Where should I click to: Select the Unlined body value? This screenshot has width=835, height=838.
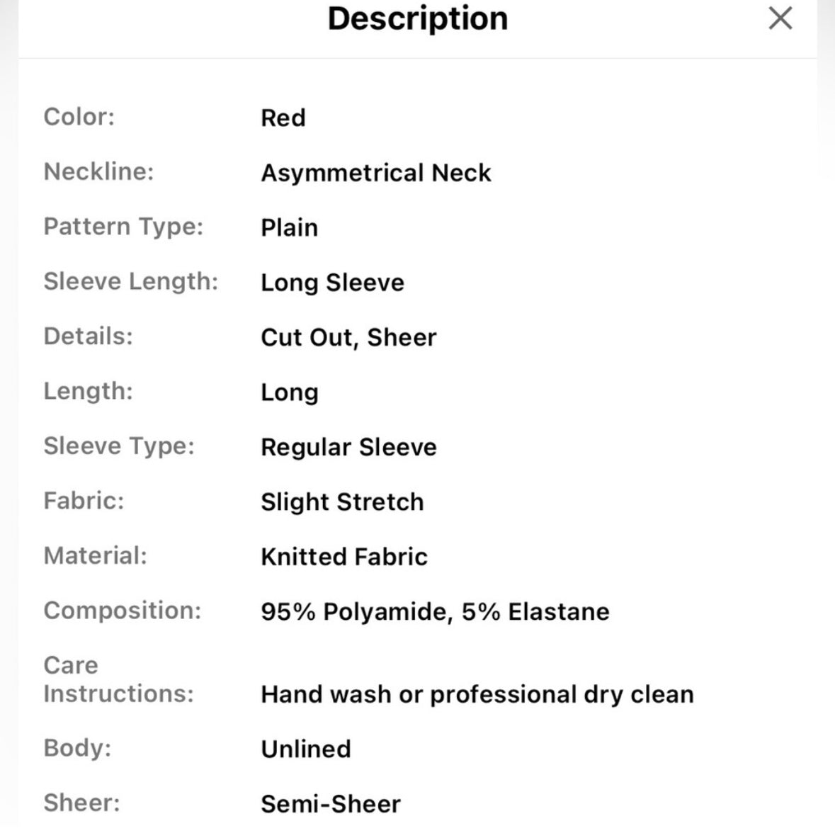point(305,749)
